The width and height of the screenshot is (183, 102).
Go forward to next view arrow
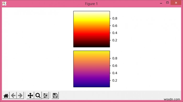point(20,95)
